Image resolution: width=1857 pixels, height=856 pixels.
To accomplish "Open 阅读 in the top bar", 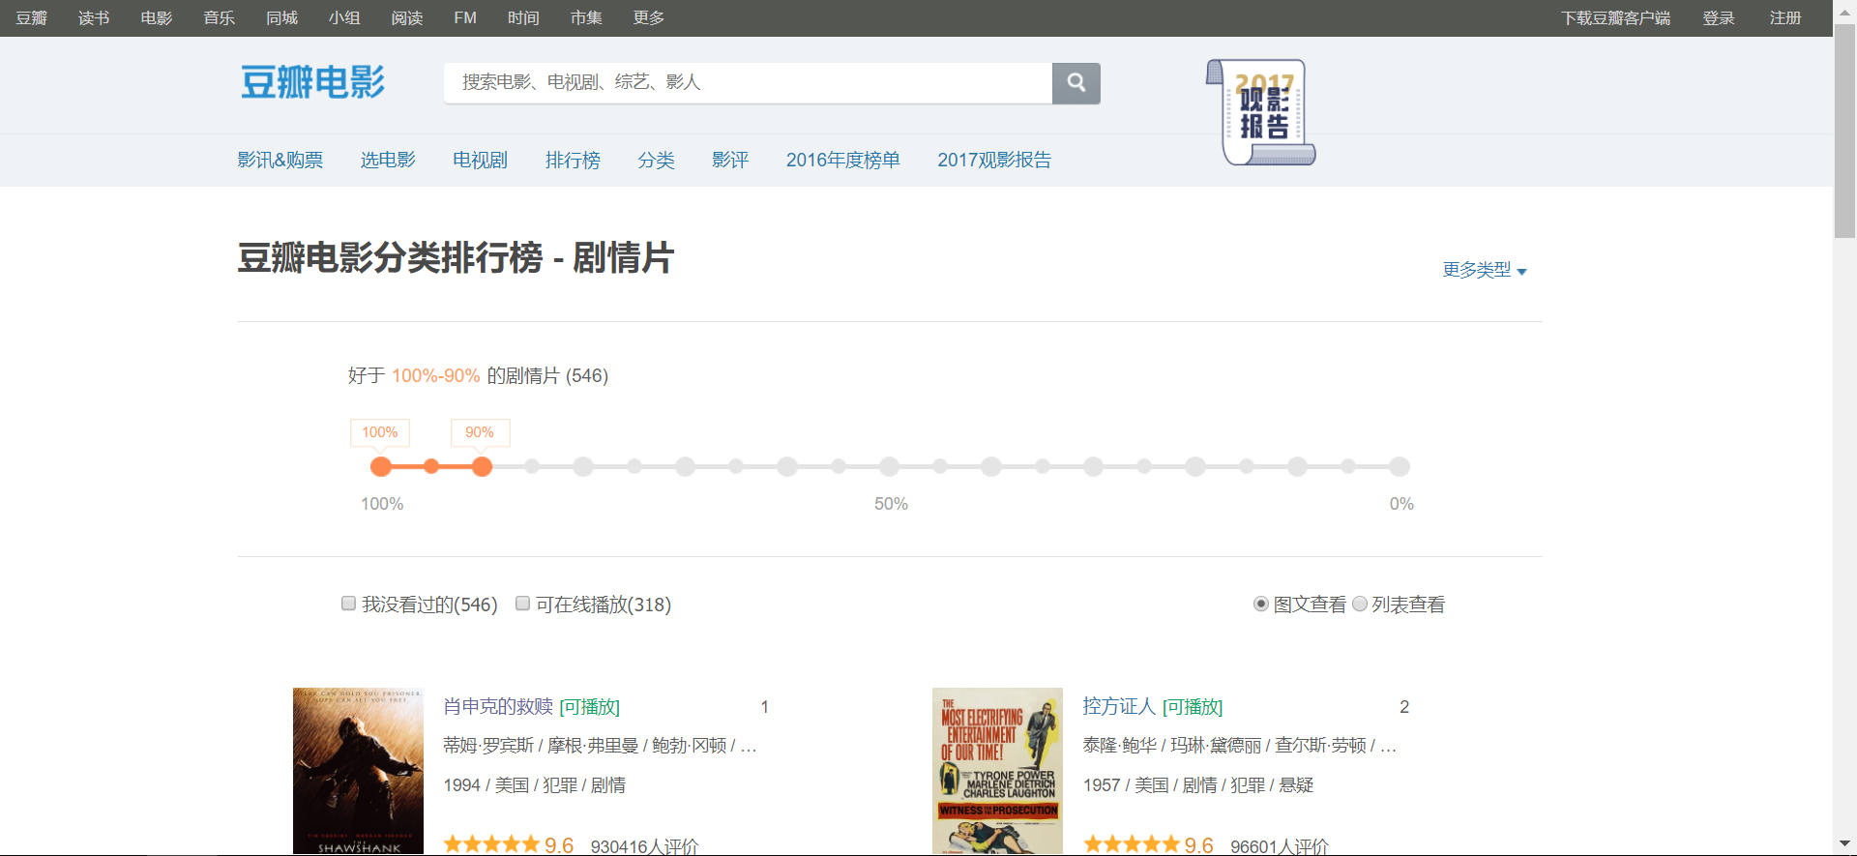I will (407, 17).
